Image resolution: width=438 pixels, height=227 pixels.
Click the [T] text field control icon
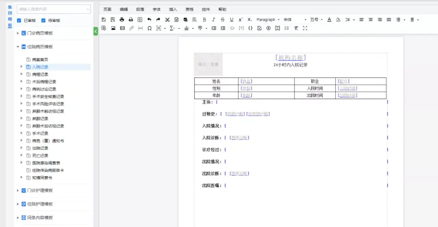(x=241, y=28)
